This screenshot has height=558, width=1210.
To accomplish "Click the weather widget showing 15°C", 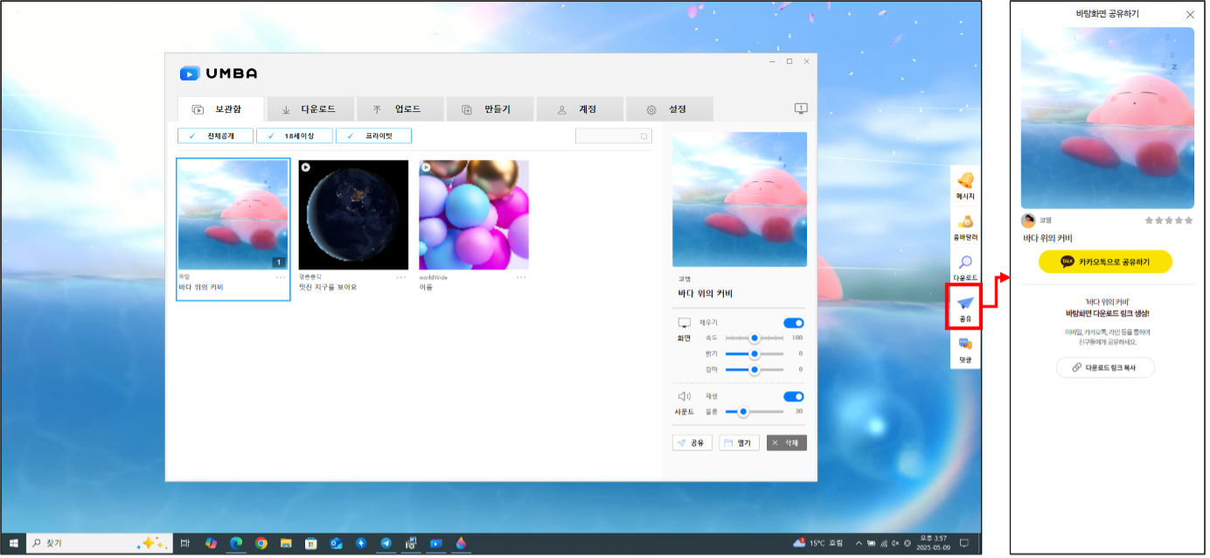I will pyautogui.click(x=820, y=543).
